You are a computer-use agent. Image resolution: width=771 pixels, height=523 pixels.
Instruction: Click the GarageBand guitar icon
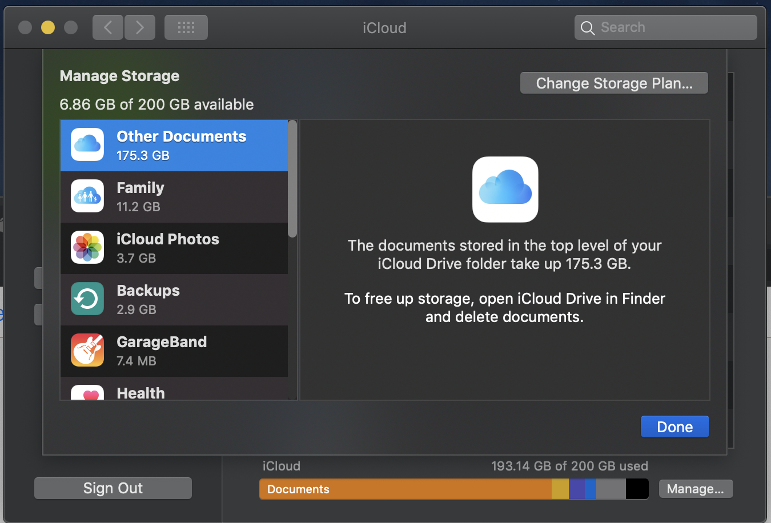click(87, 350)
